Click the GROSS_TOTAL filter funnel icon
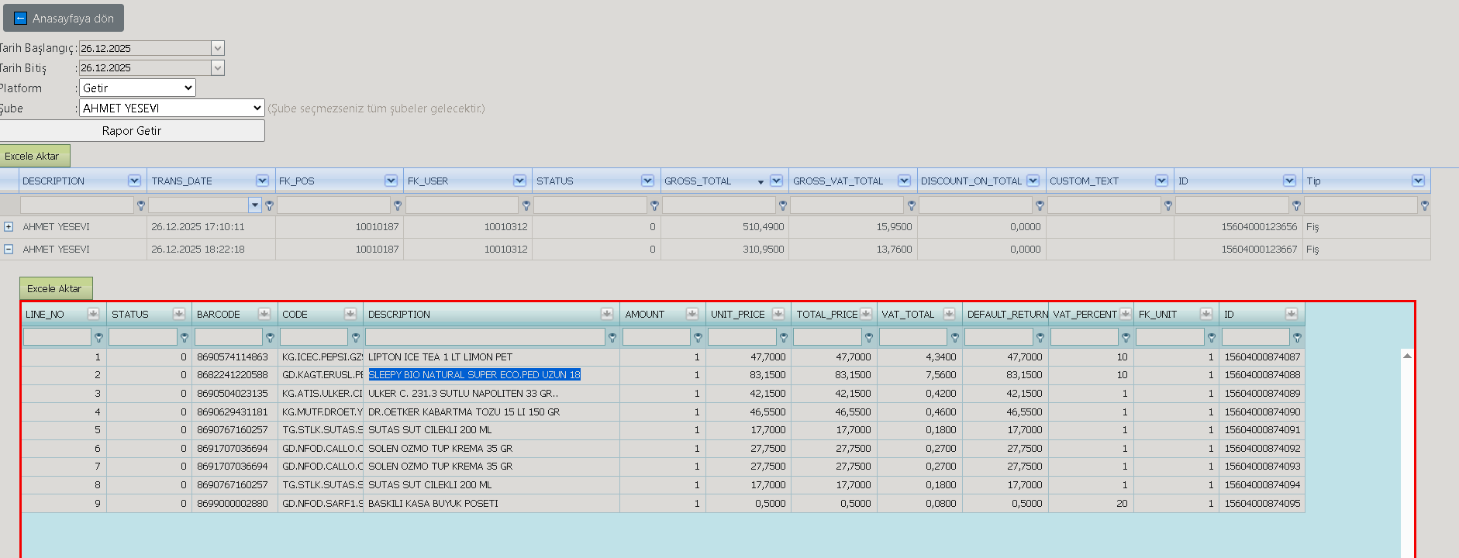The width and height of the screenshot is (1459, 558). point(783,205)
